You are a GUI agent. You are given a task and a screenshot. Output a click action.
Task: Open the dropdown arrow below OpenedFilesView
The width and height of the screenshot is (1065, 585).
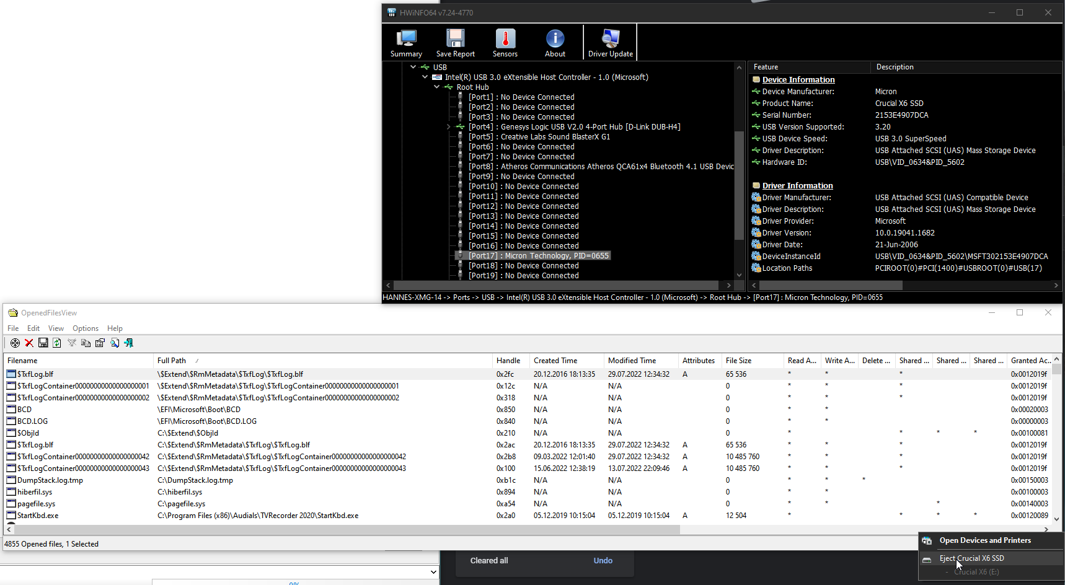pyautogui.click(x=433, y=572)
